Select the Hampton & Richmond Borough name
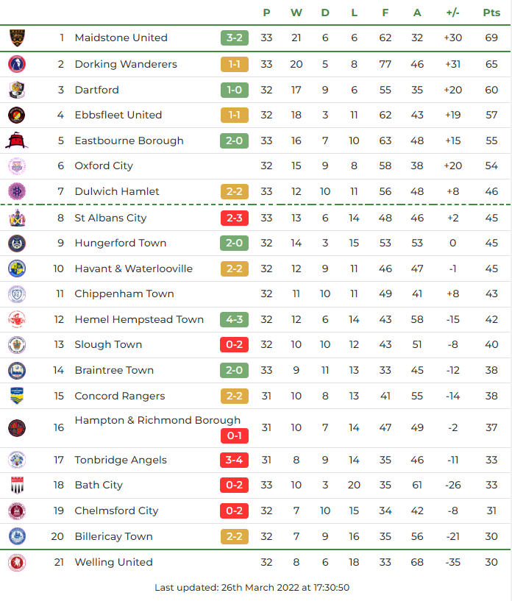The width and height of the screenshot is (512, 601). click(x=157, y=420)
